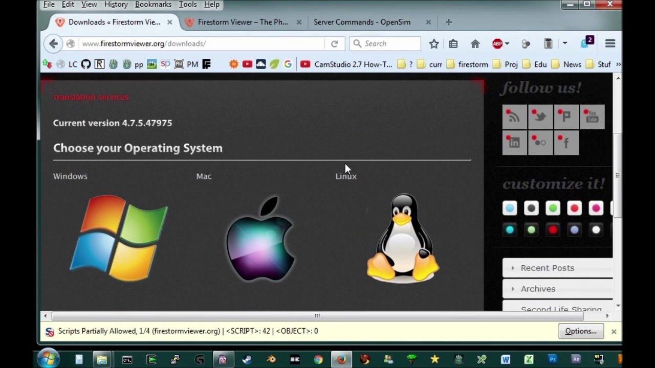Open the File menu
This screenshot has height=368, width=655.
click(49, 5)
